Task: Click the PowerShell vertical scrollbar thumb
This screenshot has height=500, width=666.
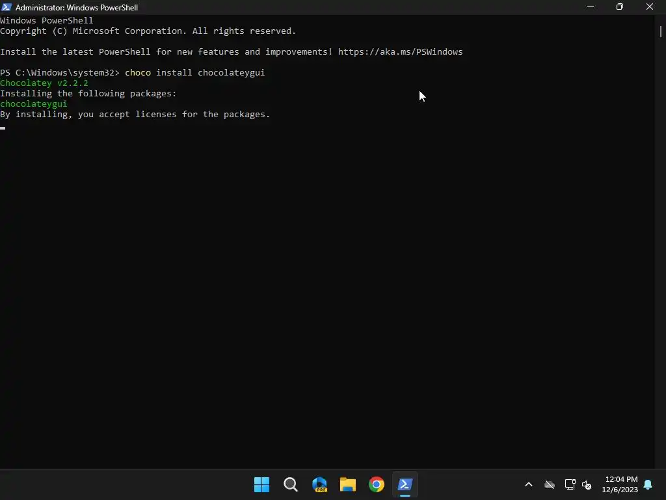Action: [x=661, y=31]
